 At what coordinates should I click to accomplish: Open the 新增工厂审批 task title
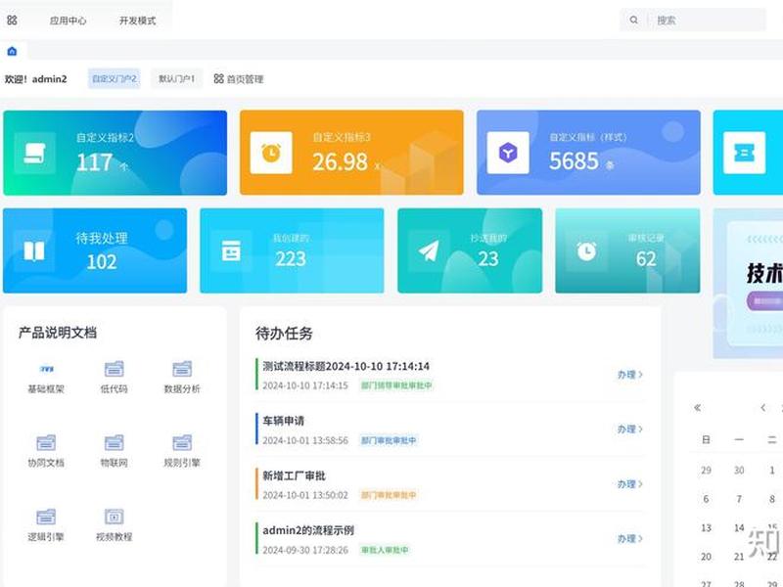[294, 475]
